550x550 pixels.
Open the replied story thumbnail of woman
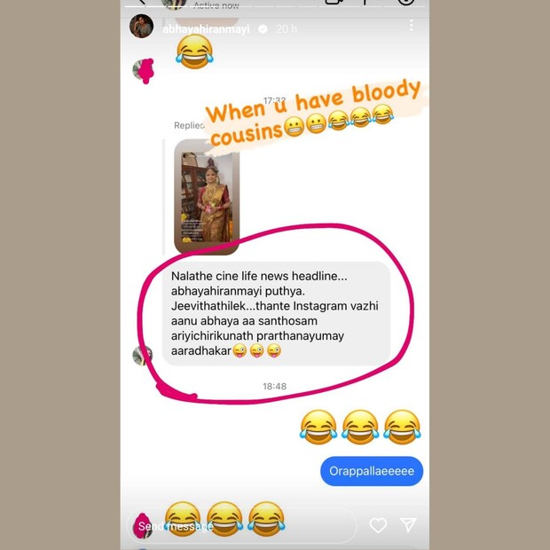[x=207, y=197]
